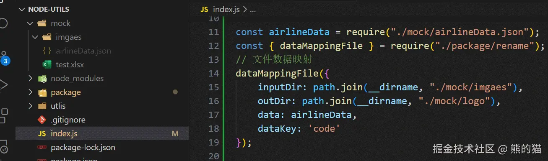Click the node_modules folder icon
Screen dimensions: 548x161
coord(42,78)
